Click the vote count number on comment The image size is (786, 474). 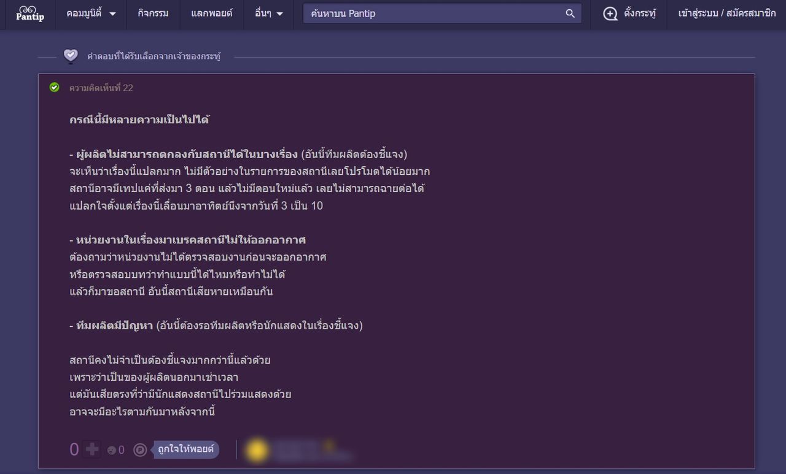click(74, 450)
